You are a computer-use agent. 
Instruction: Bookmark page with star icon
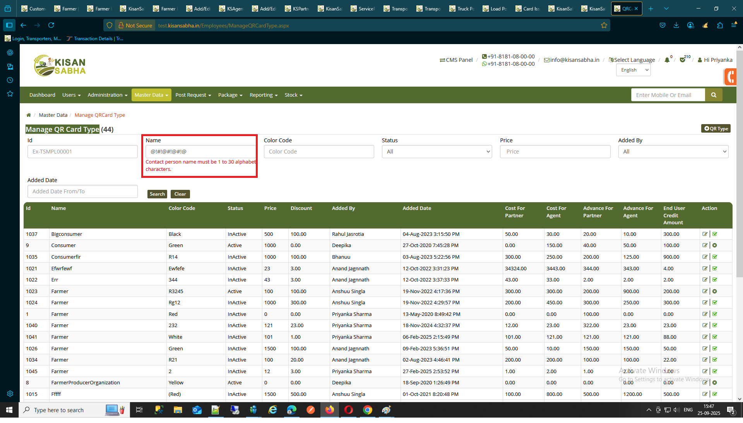pyautogui.click(x=604, y=26)
